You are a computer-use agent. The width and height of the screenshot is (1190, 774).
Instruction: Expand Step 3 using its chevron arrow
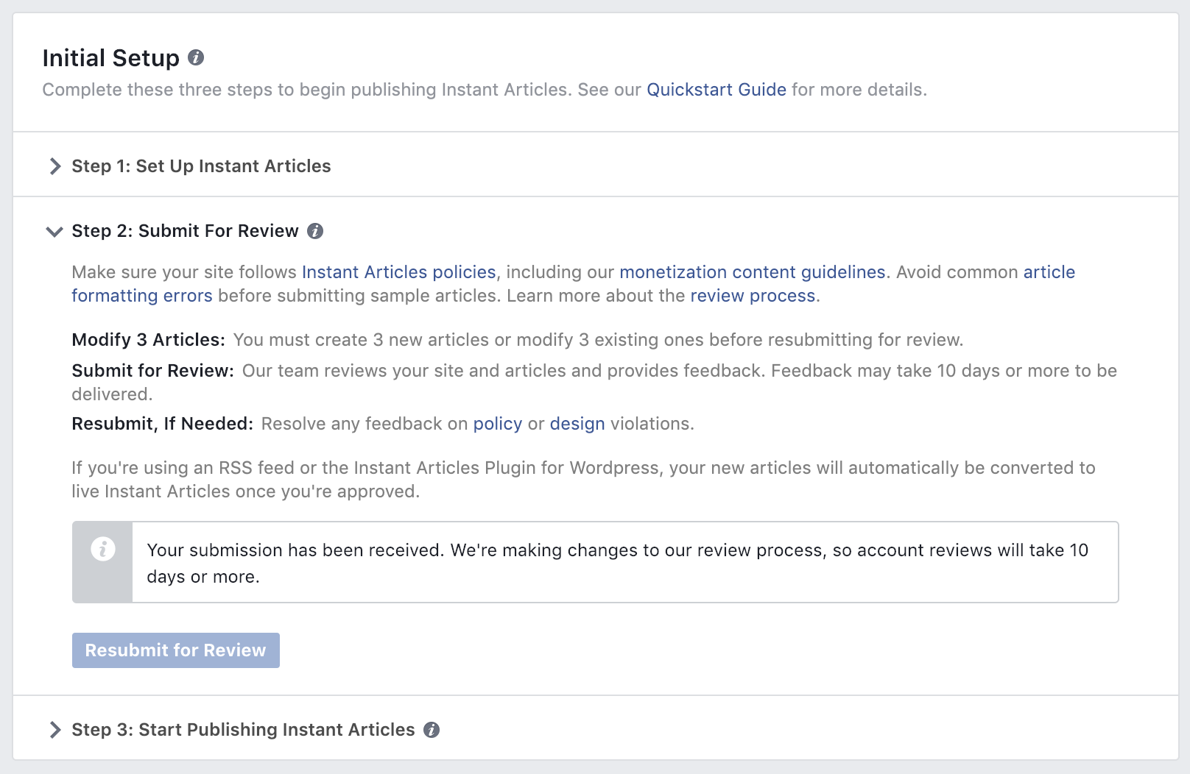point(54,730)
